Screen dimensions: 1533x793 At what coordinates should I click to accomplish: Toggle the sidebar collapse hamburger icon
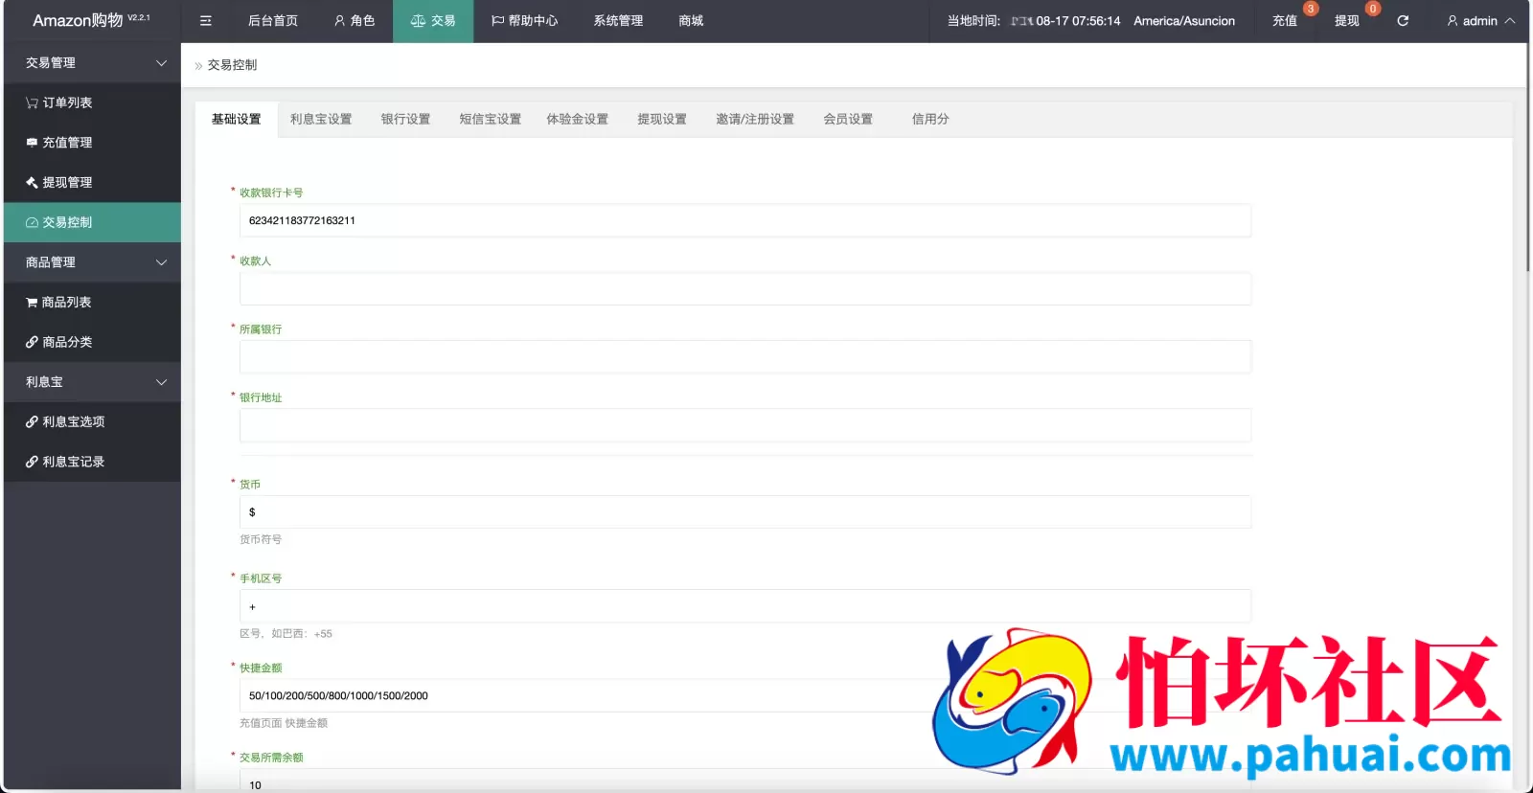(205, 21)
